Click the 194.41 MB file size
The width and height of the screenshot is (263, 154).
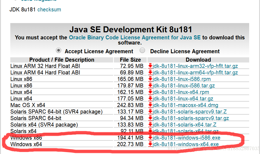coord(130,138)
